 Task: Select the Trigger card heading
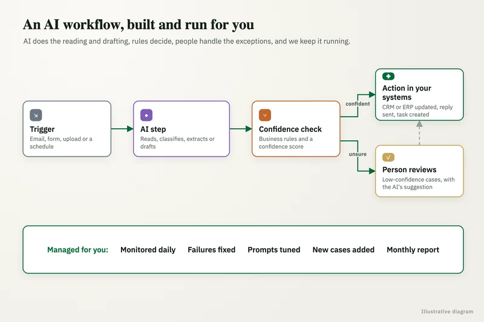pos(42,129)
